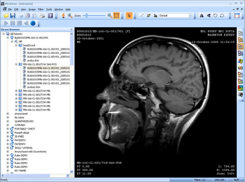This screenshot has width=245, height=182.
Task: Click the Flip horizontal icon
Action: click(201, 16)
